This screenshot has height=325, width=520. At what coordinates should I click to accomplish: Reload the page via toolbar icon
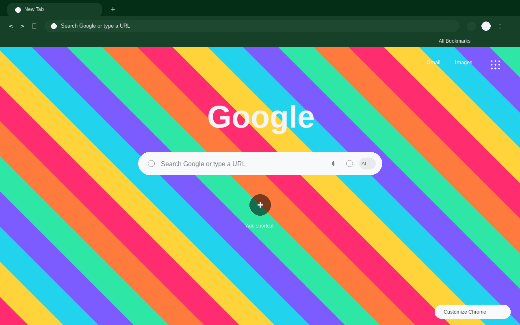point(34,26)
